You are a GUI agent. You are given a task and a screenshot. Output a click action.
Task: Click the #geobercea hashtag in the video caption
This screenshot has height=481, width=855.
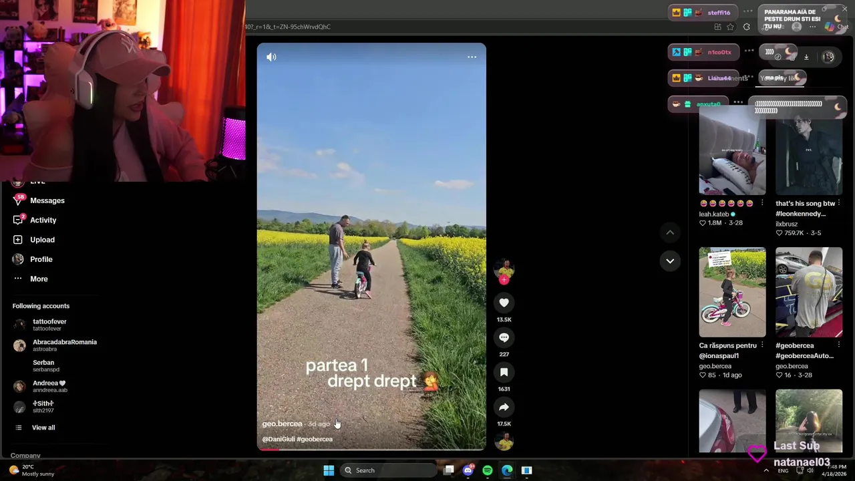(x=315, y=439)
